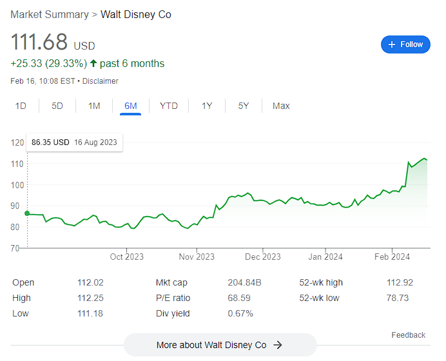Click the P/E ratio label
Screen dimensions: 446x361
[173, 298]
